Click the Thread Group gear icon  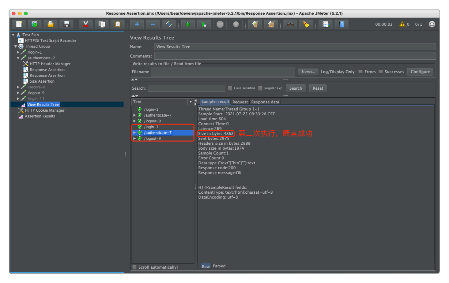point(21,46)
